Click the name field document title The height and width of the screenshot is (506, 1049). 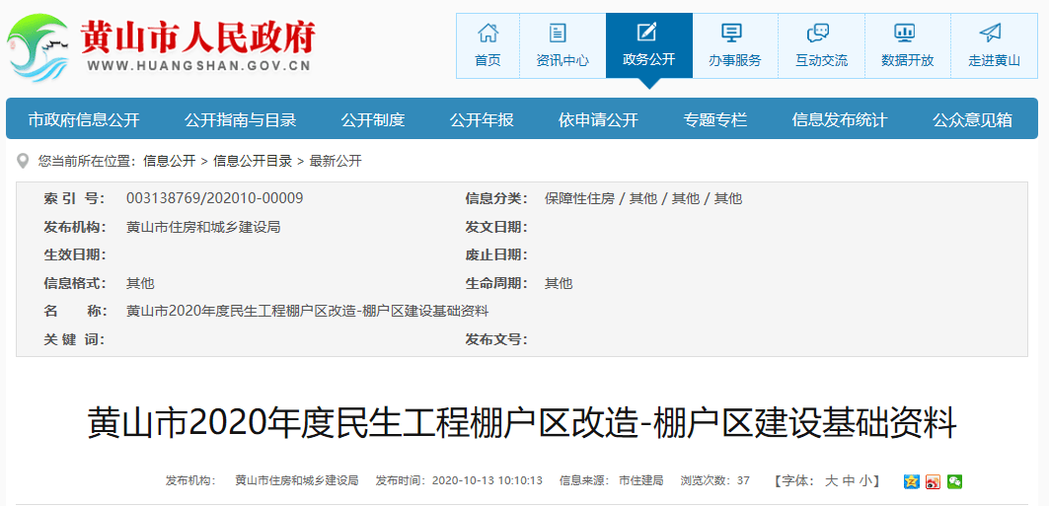[308, 312]
